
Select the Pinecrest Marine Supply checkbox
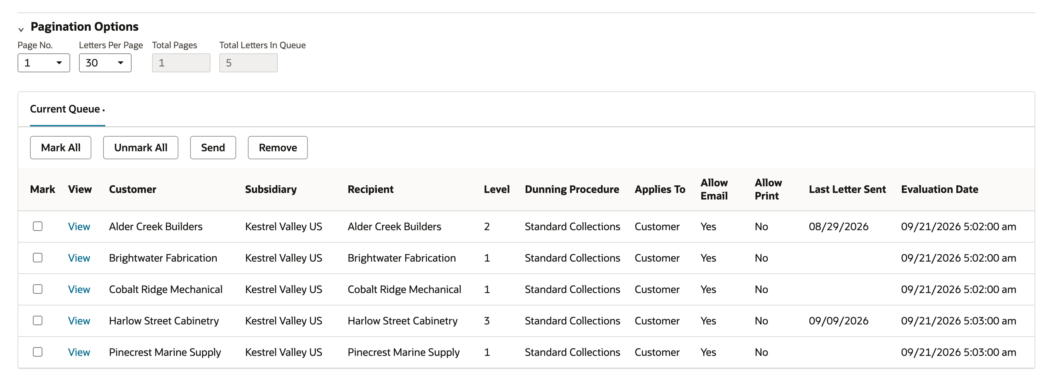tap(38, 352)
